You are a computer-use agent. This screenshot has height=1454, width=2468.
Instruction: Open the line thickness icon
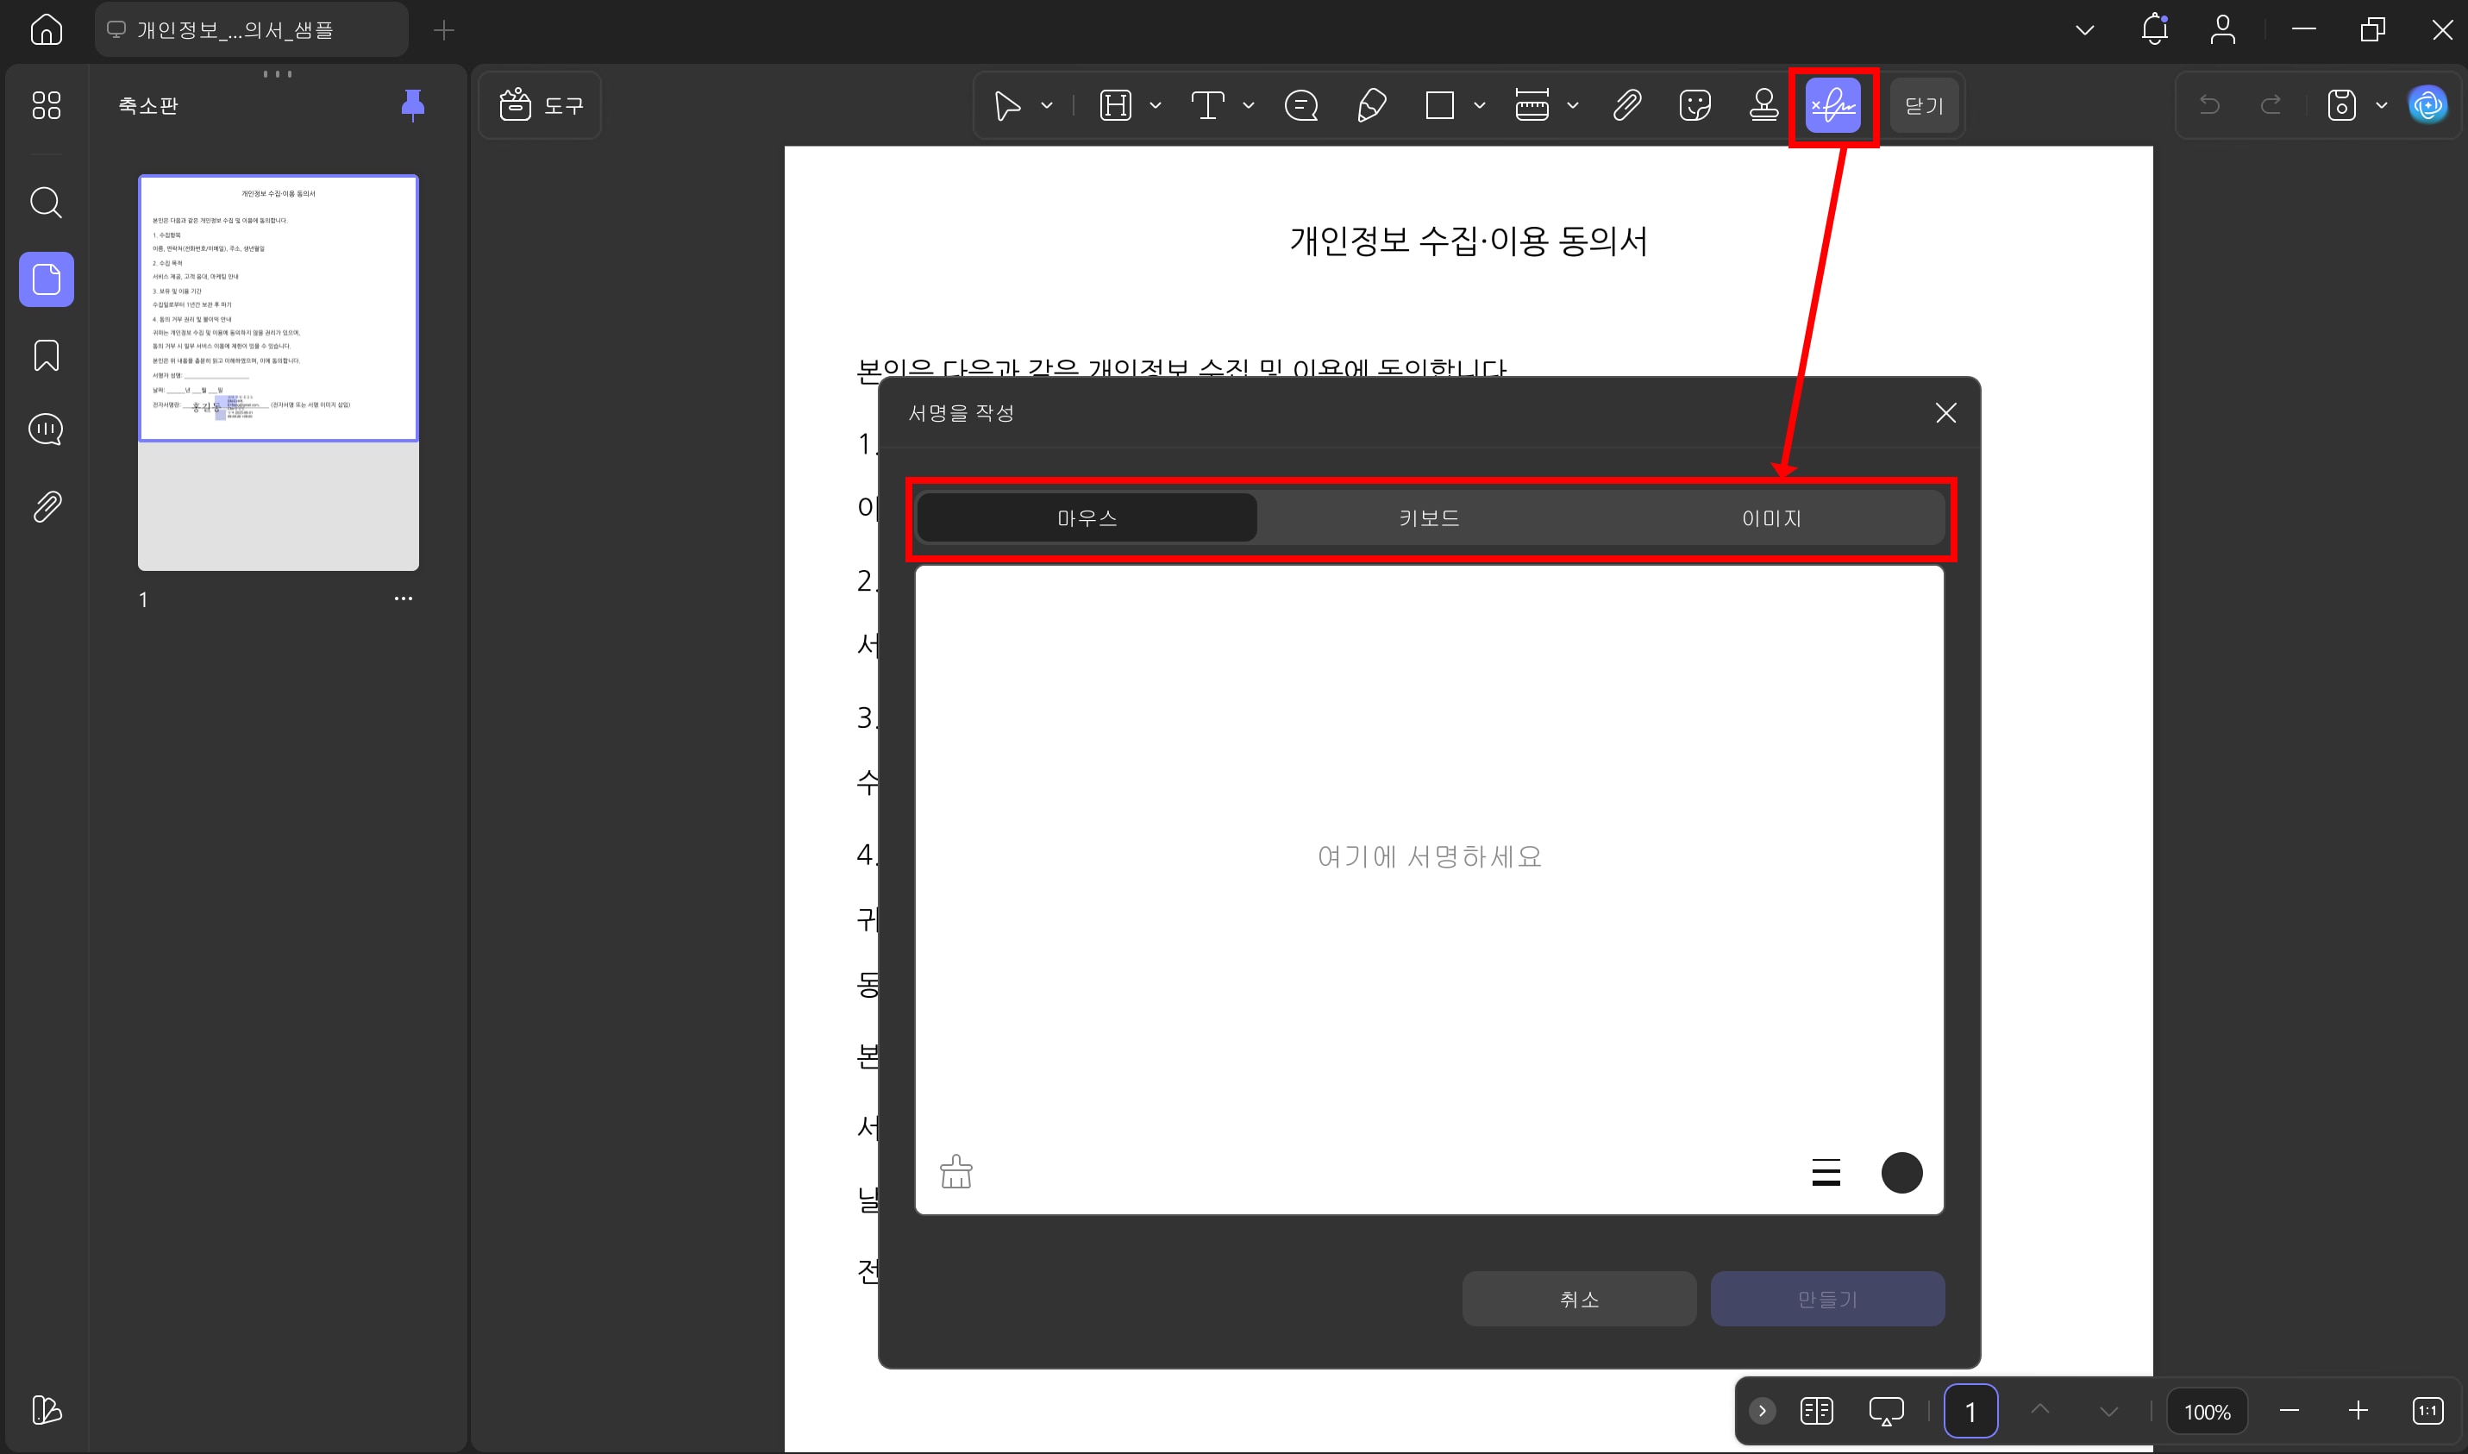point(1826,1172)
